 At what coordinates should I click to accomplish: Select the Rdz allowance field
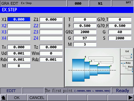click(x=51, y=60)
